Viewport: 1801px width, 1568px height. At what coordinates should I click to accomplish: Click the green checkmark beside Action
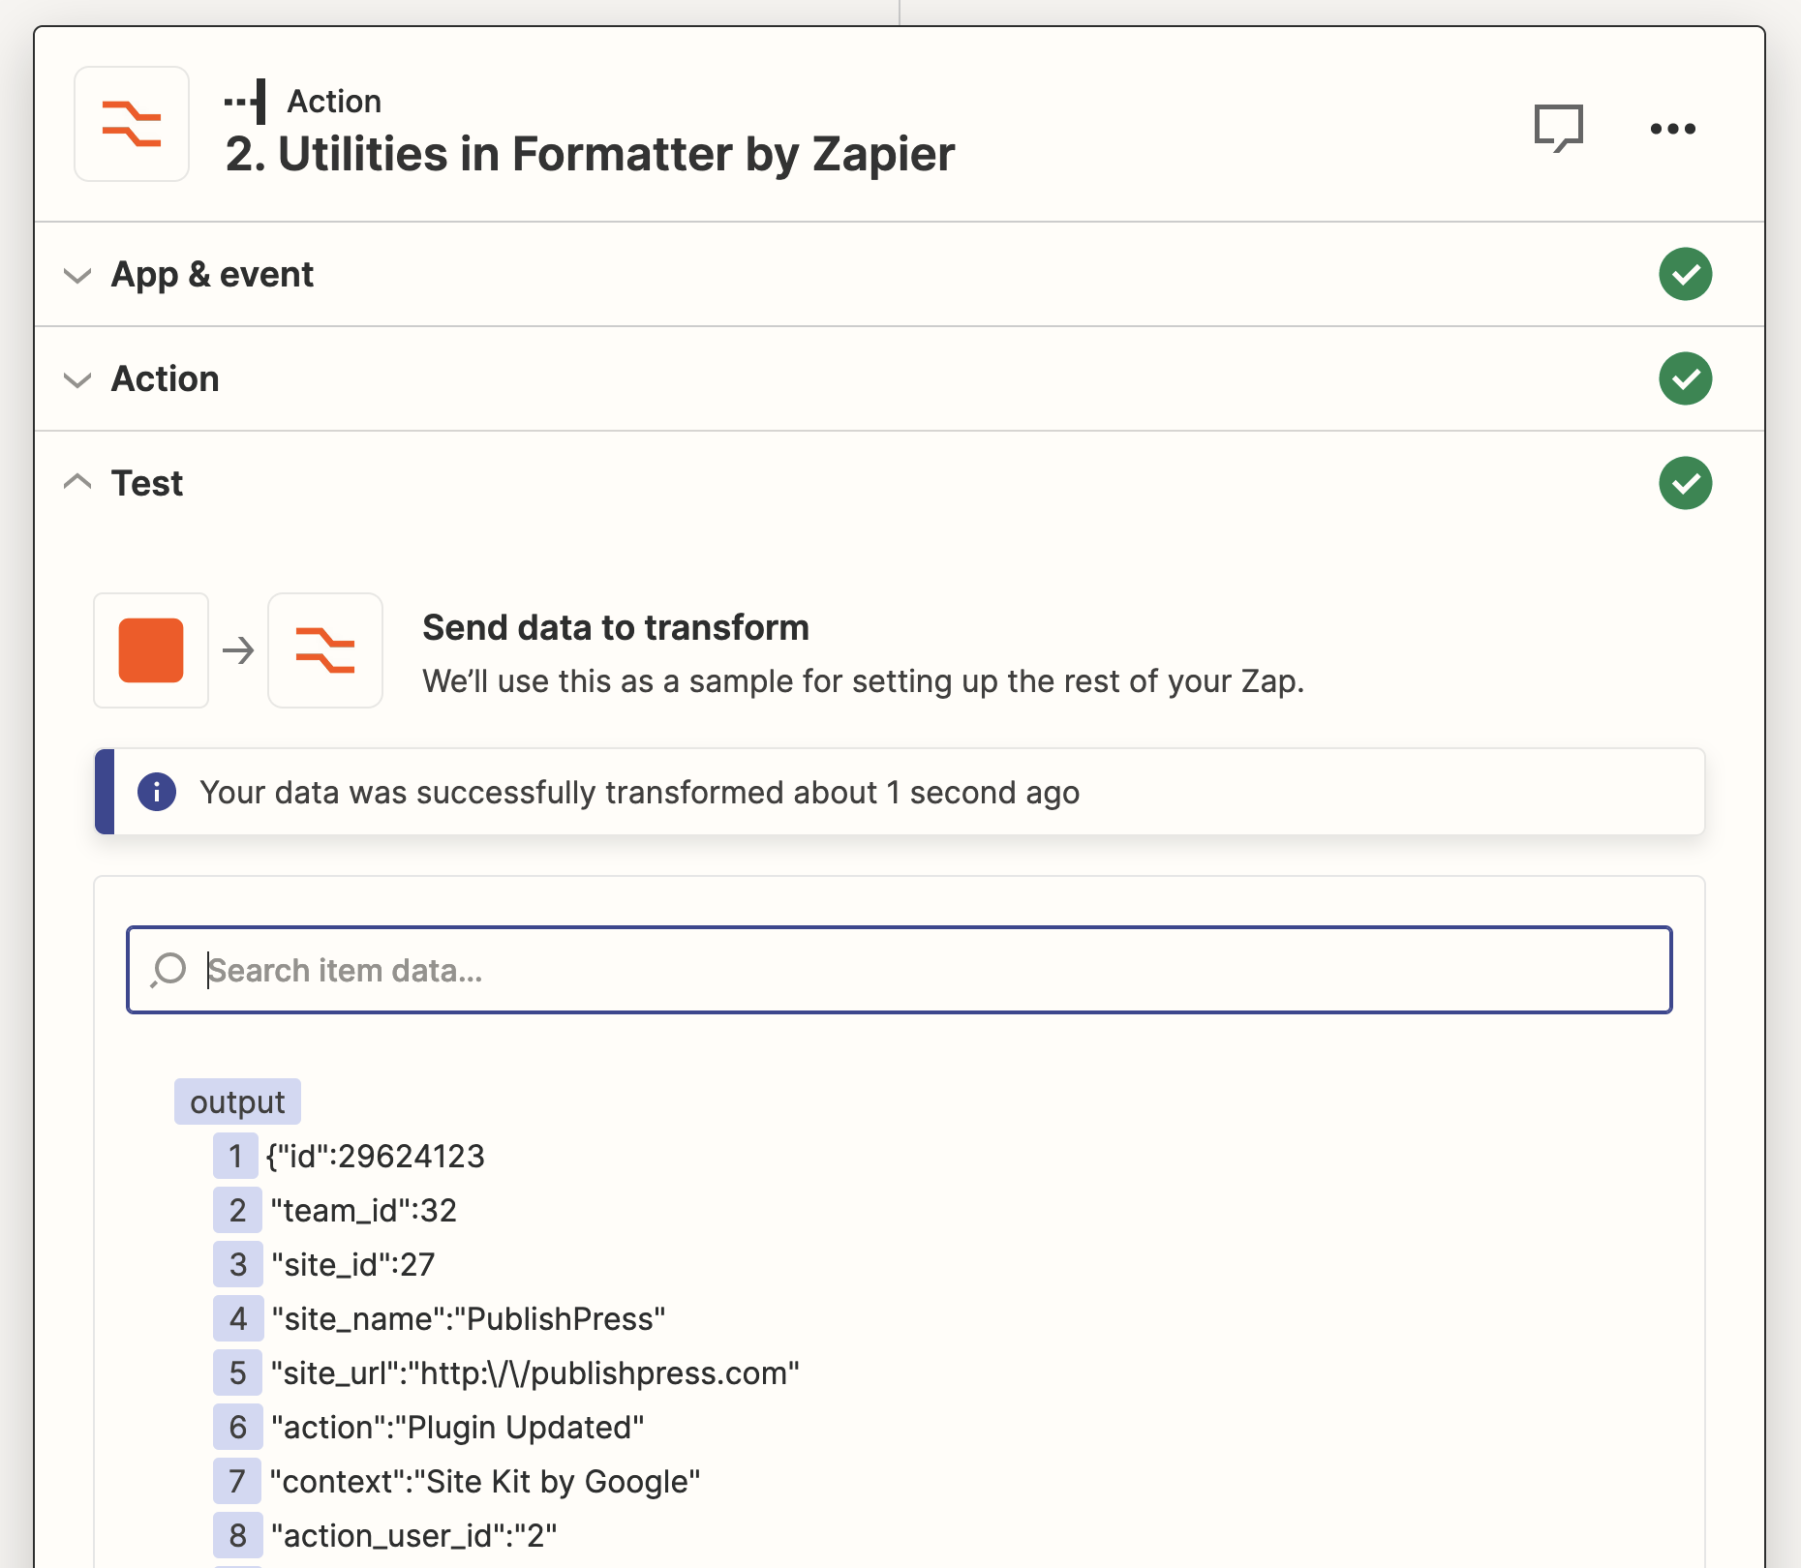(x=1685, y=379)
